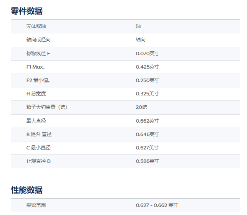Click the H 总宽度 row label

[x=36, y=94]
